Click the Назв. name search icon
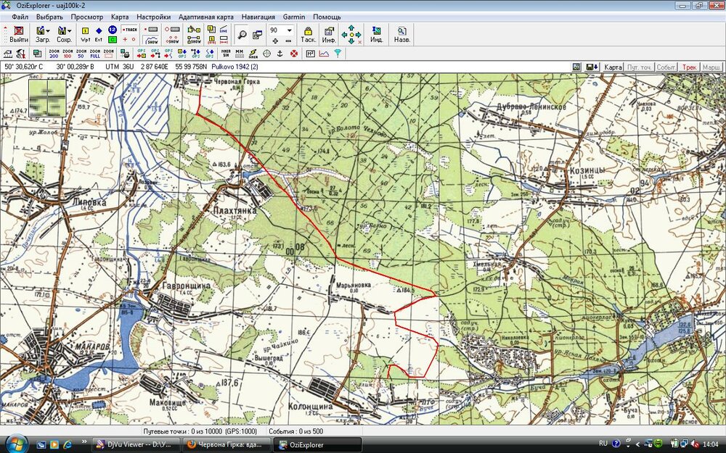 401,35
